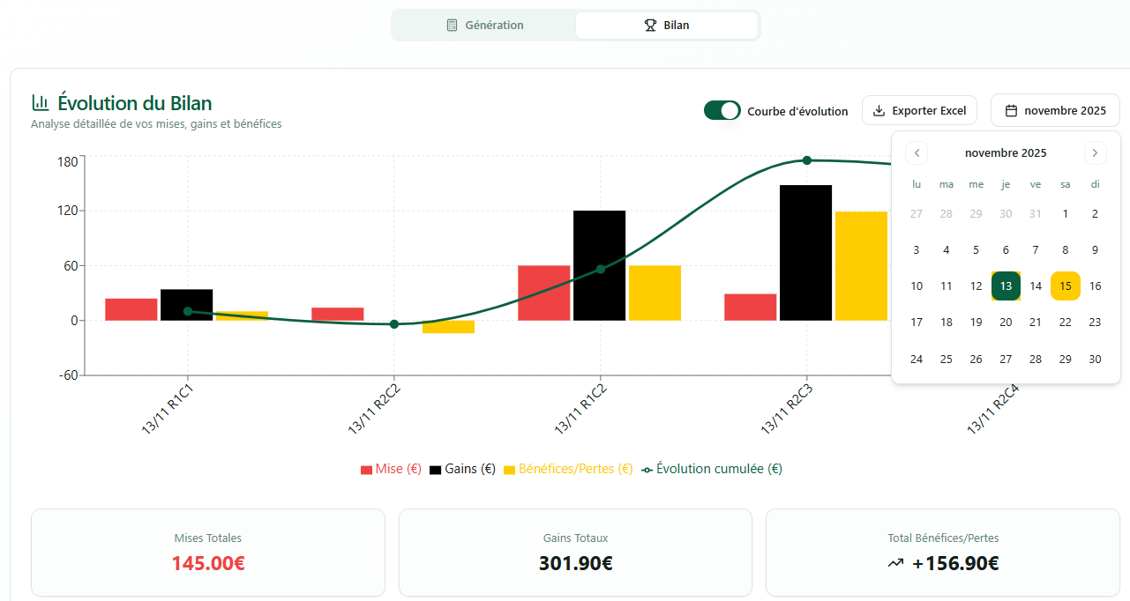Click the bar chart icon beside Évolution du Bilan
Image resolution: width=1130 pixels, height=601 pixels.
(x=40, y=103)
